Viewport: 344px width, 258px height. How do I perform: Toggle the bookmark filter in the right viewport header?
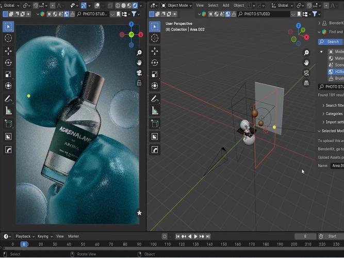click(x=299, y=14)
